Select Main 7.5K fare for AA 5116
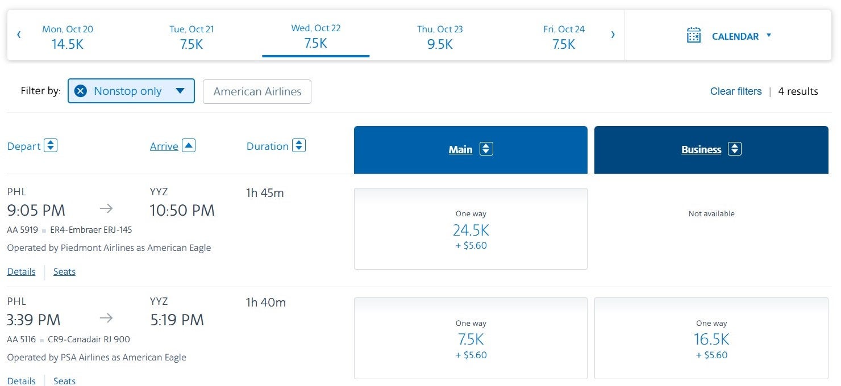This screenshot has width=841, height=386. [471, 338]
